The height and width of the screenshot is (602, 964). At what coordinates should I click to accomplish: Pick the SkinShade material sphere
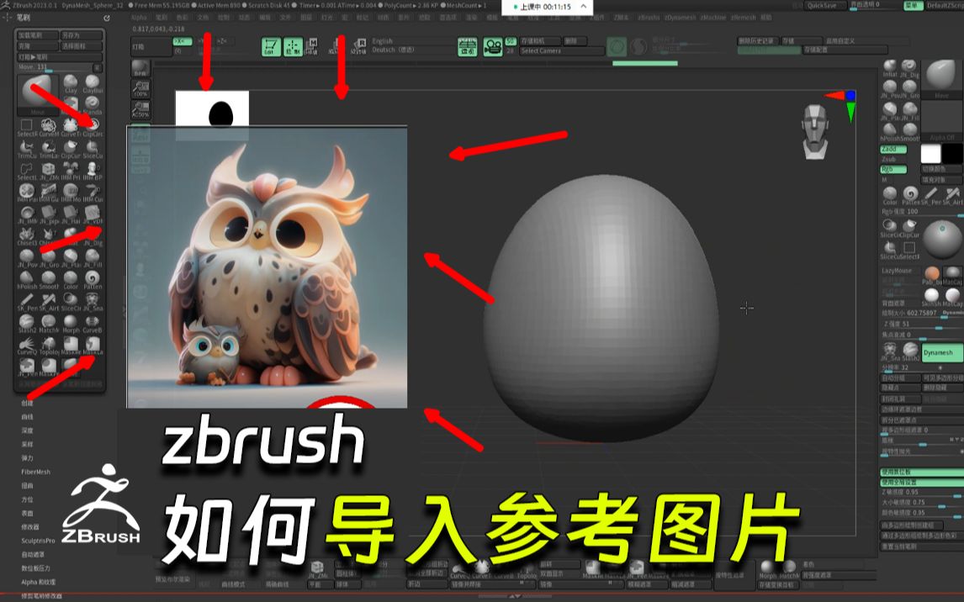point(932,298)
